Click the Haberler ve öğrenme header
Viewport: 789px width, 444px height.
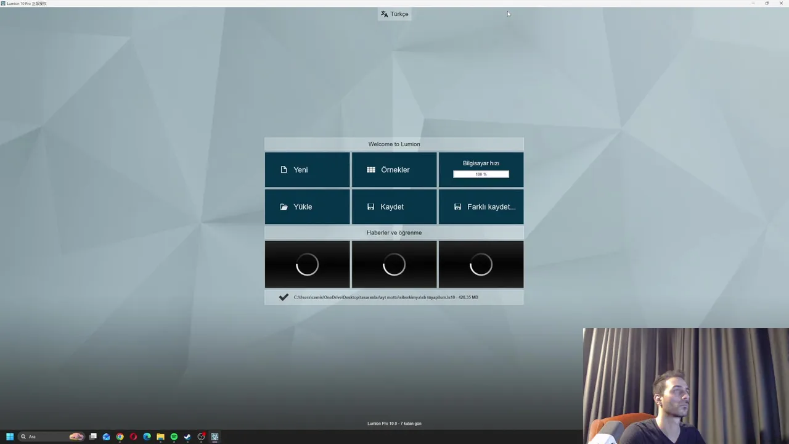click(394, 232)
